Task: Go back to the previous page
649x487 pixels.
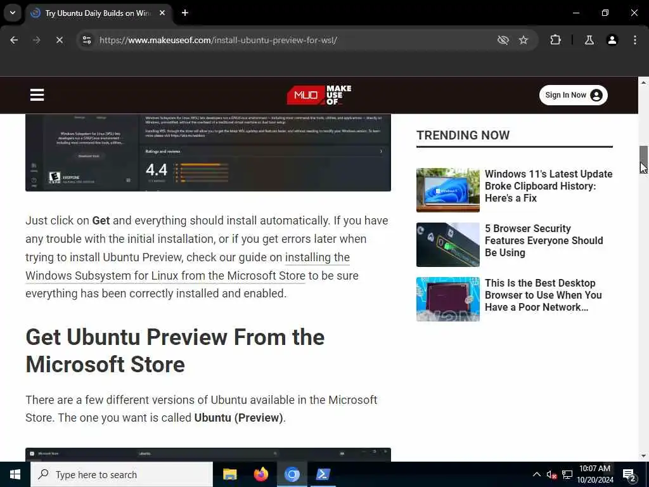Action: point(14,40)
